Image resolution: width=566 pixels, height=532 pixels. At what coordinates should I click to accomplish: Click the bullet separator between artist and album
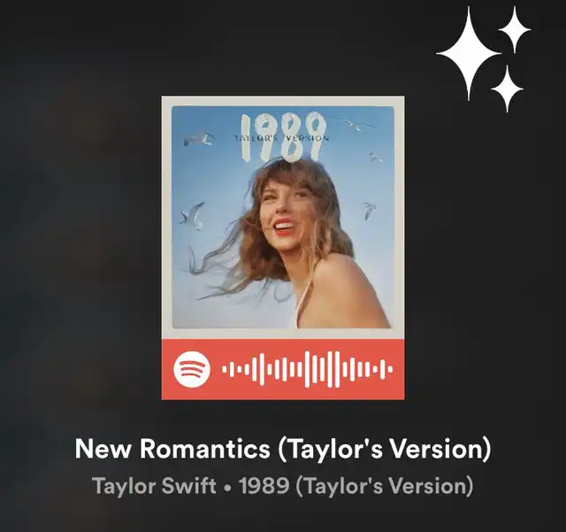click(x=227, y=487)
